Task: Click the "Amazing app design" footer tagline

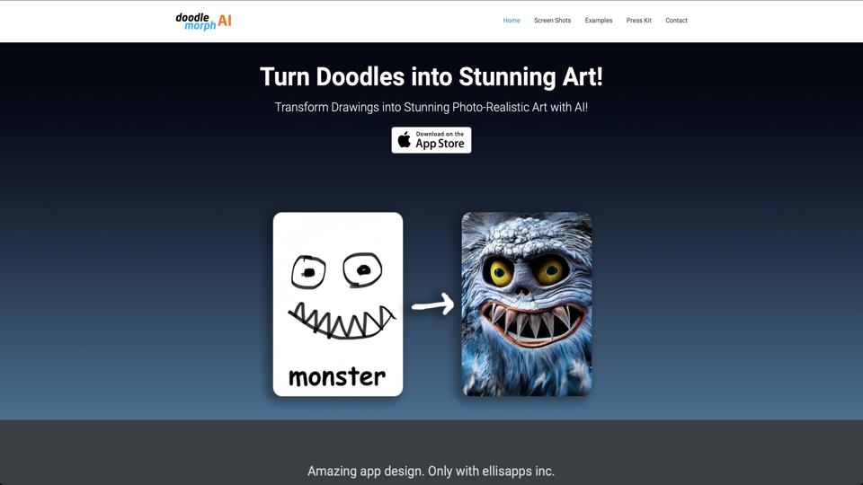Action: [x=431, y=472]
